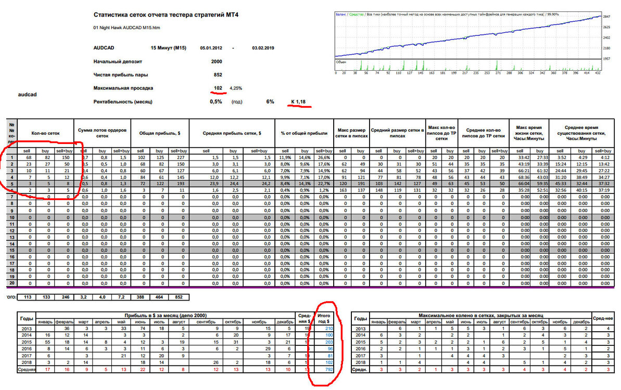Click the end date 03.02.2019
The width and height of the screenshot is (621, 390).
pos(263,48)
